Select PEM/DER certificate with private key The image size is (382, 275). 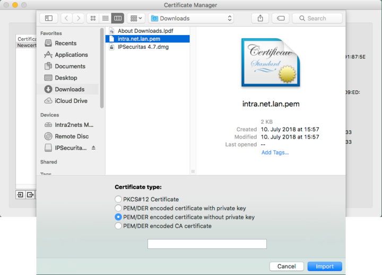point(118,208)
